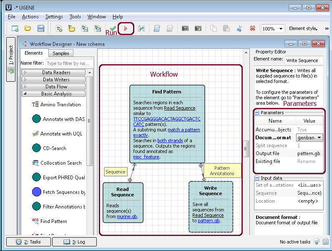The image size is (332, 251).
Task: Click the Save workflow icon
Action: coord(85,28)
